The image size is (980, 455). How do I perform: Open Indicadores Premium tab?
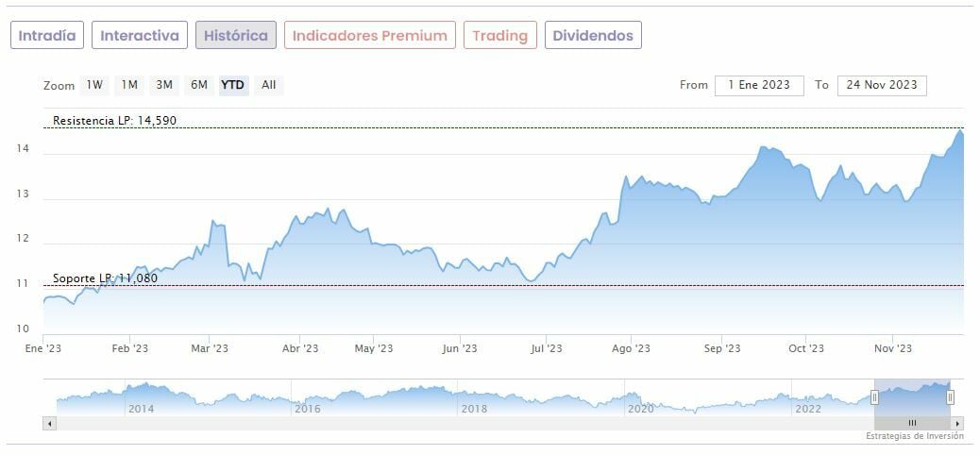pyautogui.click(x=370, y=36)
